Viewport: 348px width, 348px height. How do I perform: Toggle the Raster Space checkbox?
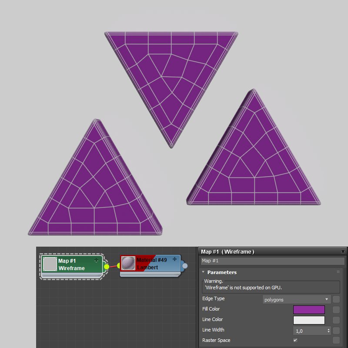point(295,340)
